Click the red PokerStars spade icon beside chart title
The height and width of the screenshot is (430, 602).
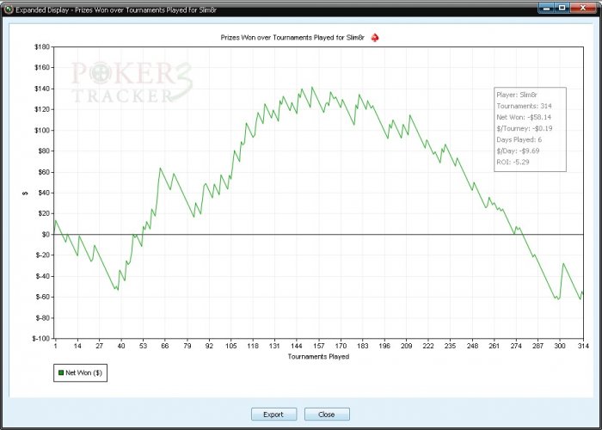pyautogui.click(x=375, y=38)
